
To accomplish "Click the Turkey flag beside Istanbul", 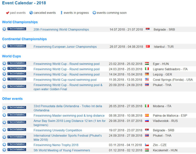I will click(148, 46).
